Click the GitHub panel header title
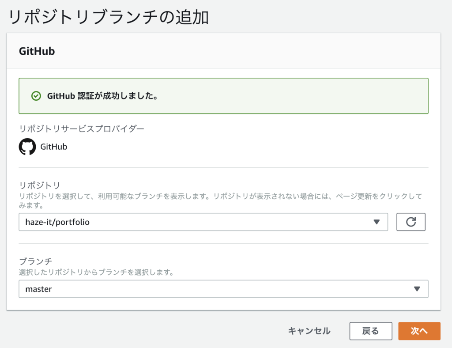Screen dimensions: 452x348 pos(37,51)
